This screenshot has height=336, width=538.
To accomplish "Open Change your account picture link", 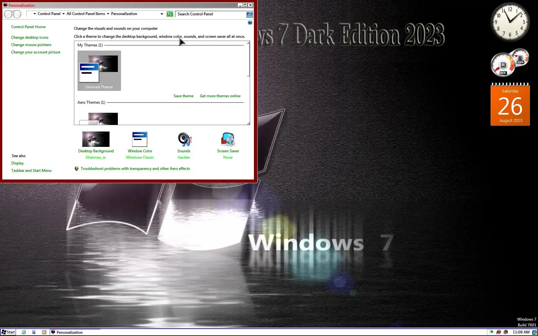I will [36, 52].
